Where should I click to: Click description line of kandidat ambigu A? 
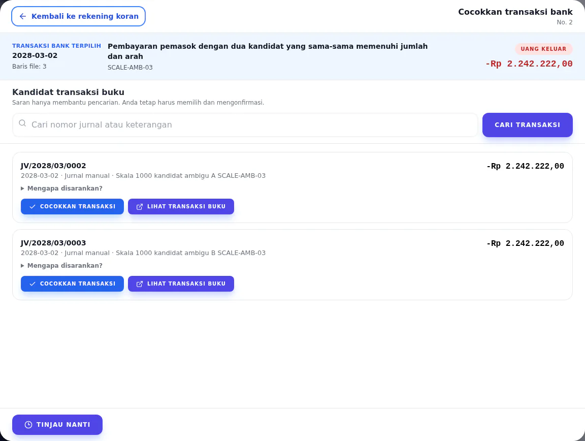[x=143, y=176]
